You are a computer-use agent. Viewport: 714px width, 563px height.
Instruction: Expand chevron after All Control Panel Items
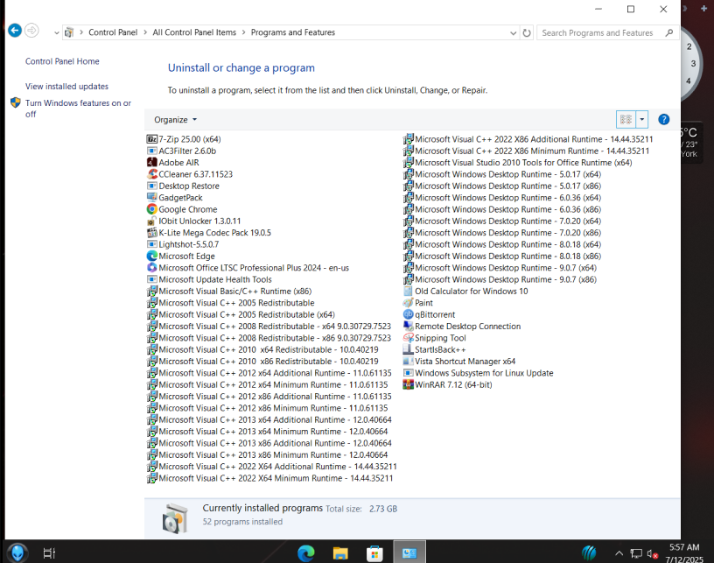click(243, 32)
